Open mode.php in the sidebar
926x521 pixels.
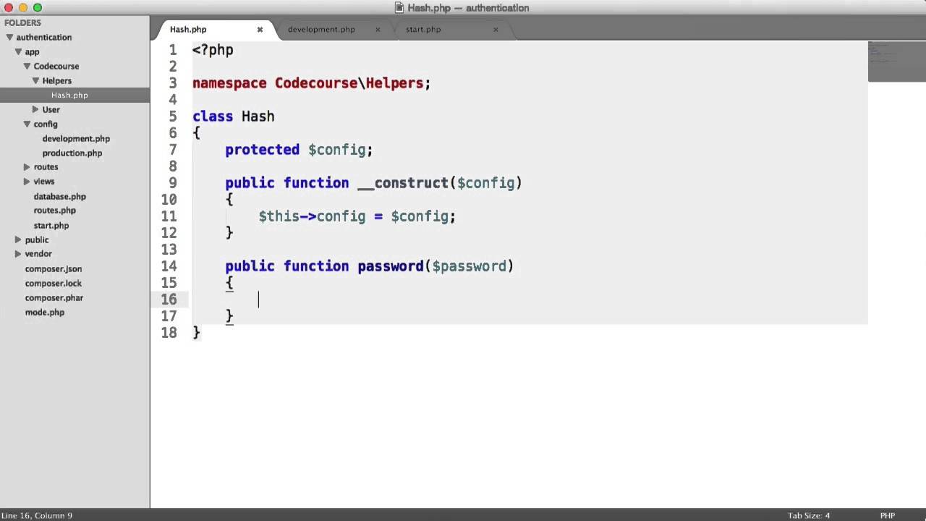coord(45,312)
